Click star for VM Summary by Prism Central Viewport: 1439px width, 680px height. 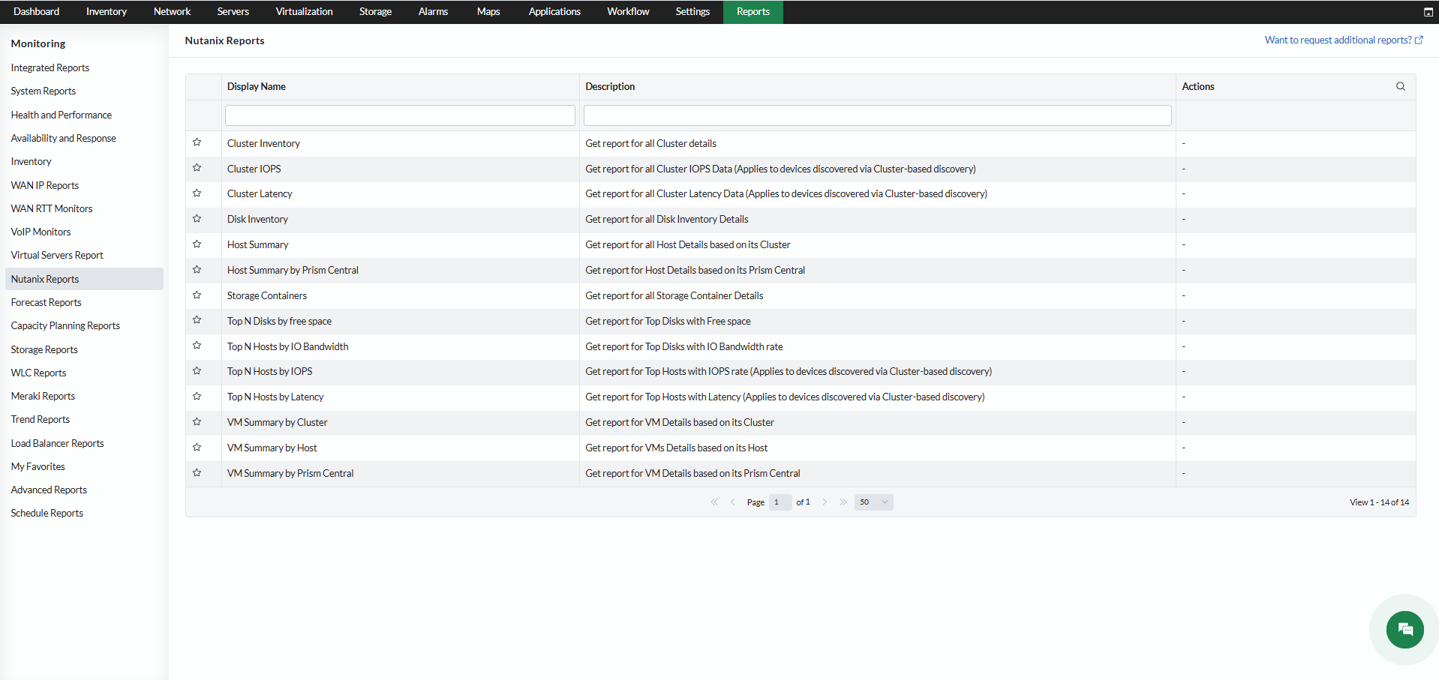point(197,473)
